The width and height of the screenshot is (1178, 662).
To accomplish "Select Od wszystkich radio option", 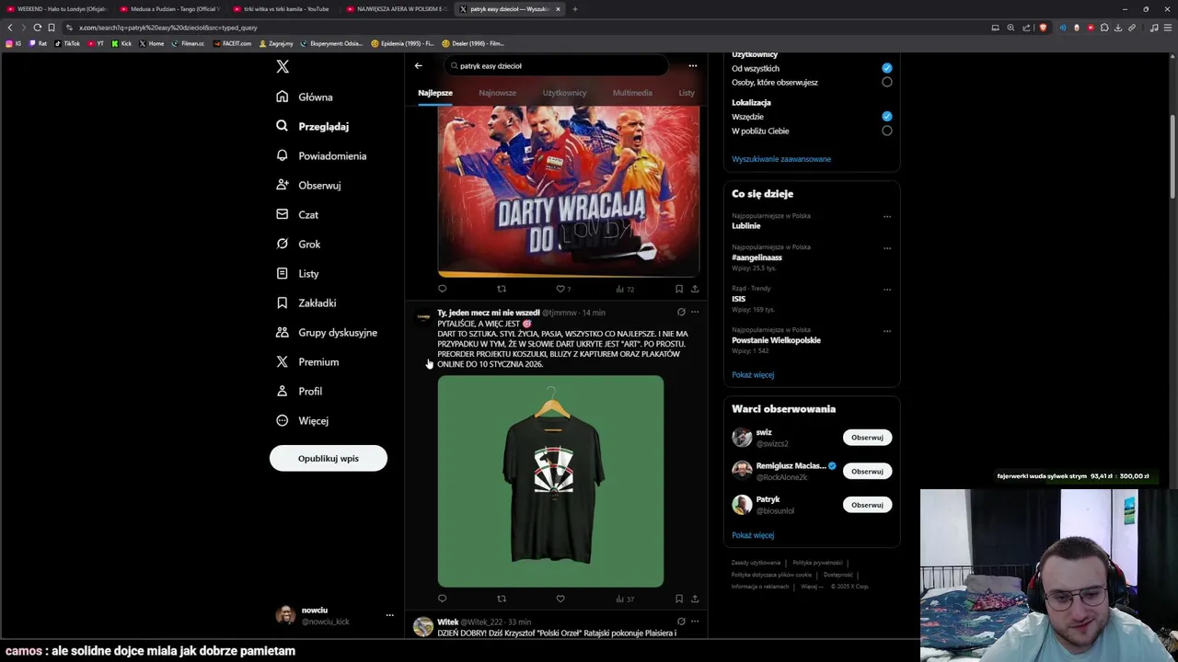I will 887,68.
